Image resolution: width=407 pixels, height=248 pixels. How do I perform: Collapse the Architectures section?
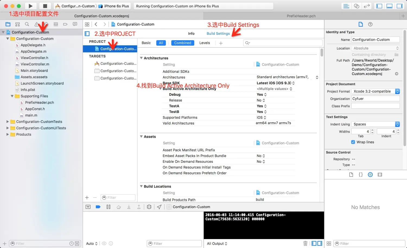coord(141,58)
